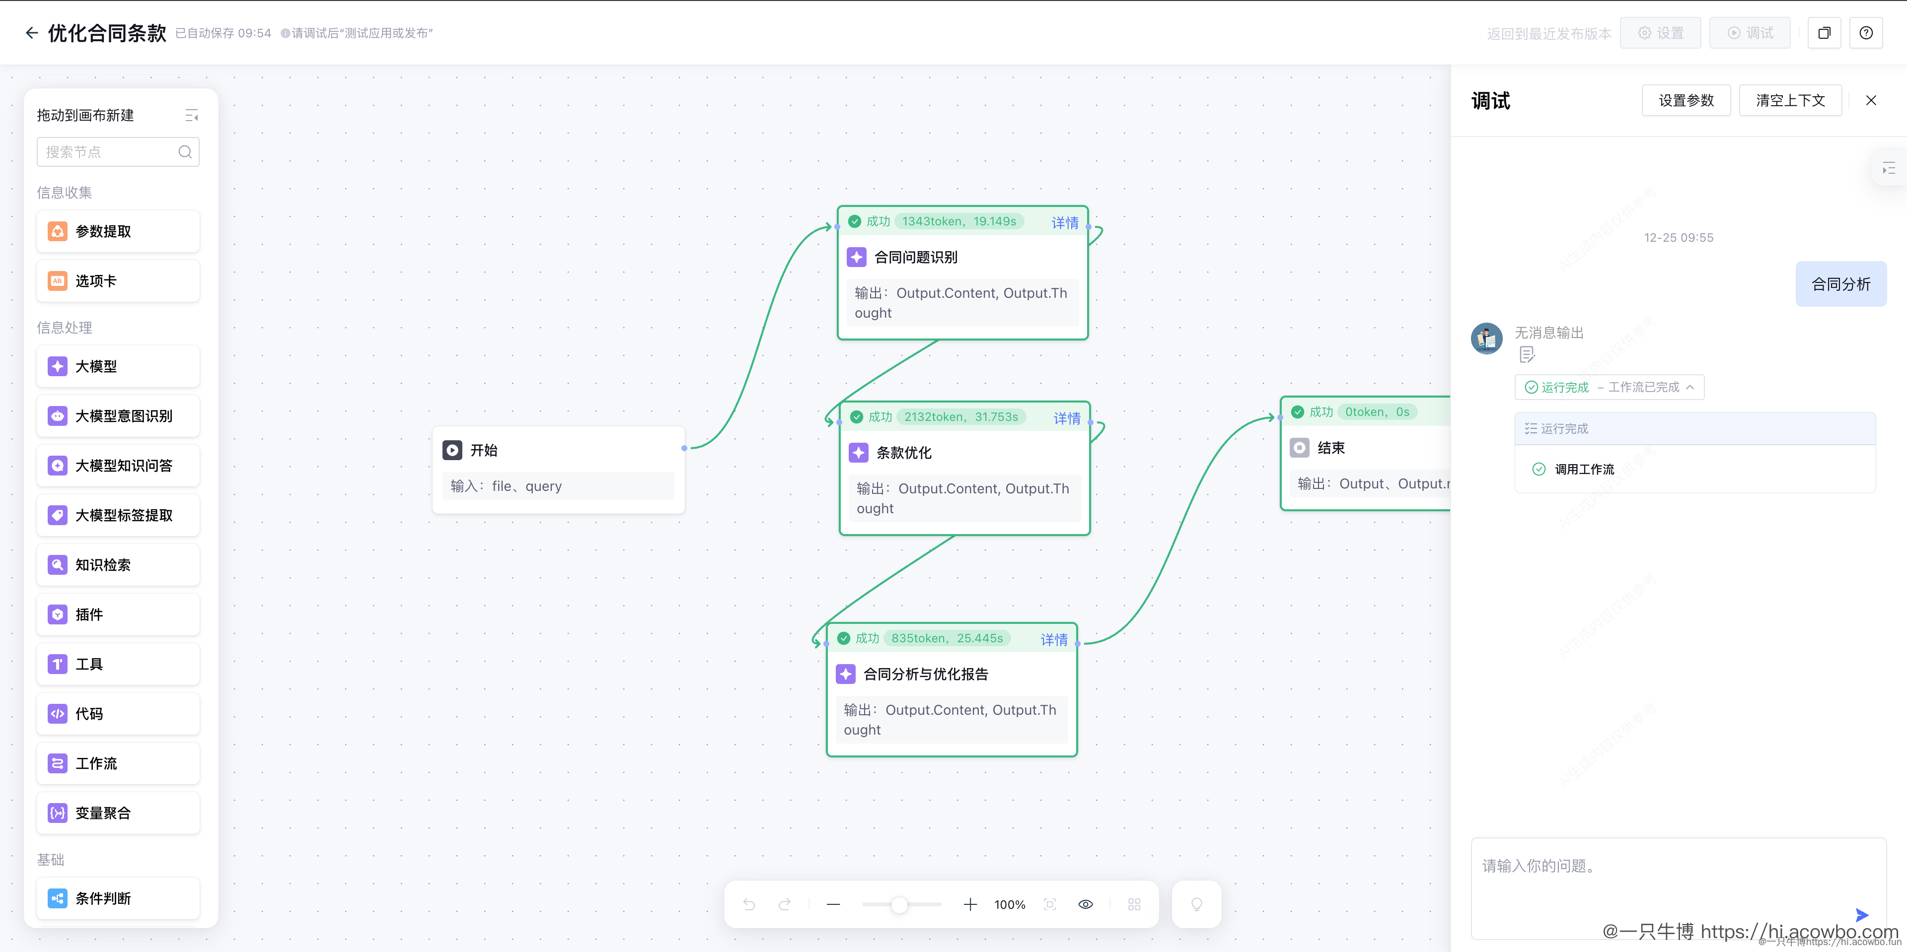
Task: Click the fit-to-screen icon beside 100%
Action: point(1050,904)
